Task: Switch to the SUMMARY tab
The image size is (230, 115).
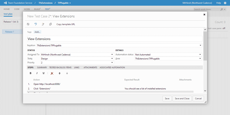Action: [x=42, y=67]
